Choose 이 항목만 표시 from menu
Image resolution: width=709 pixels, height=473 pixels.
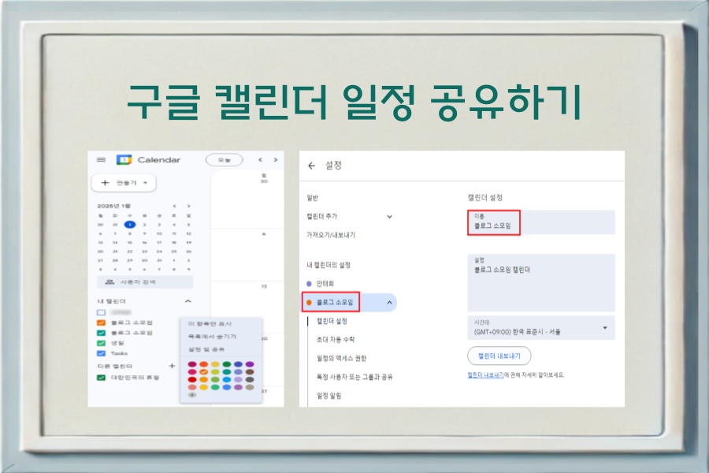[x=210, y=324]
